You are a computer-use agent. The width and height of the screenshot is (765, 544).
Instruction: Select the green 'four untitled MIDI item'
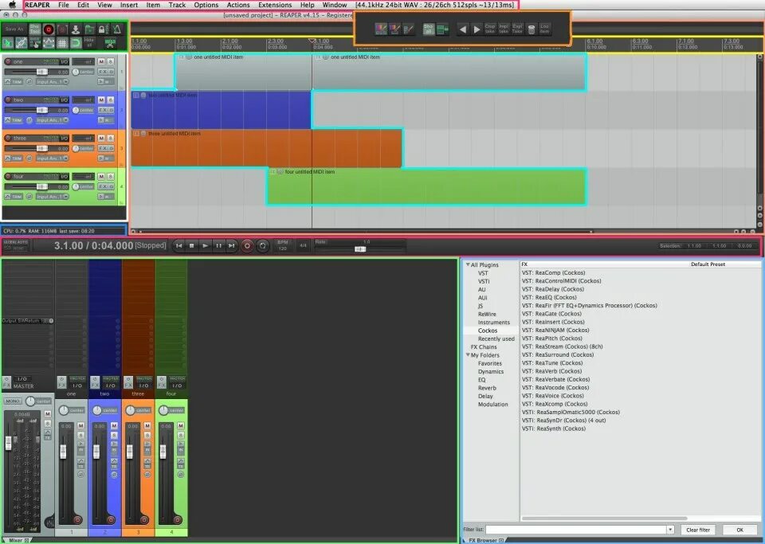tap(426, 187)
